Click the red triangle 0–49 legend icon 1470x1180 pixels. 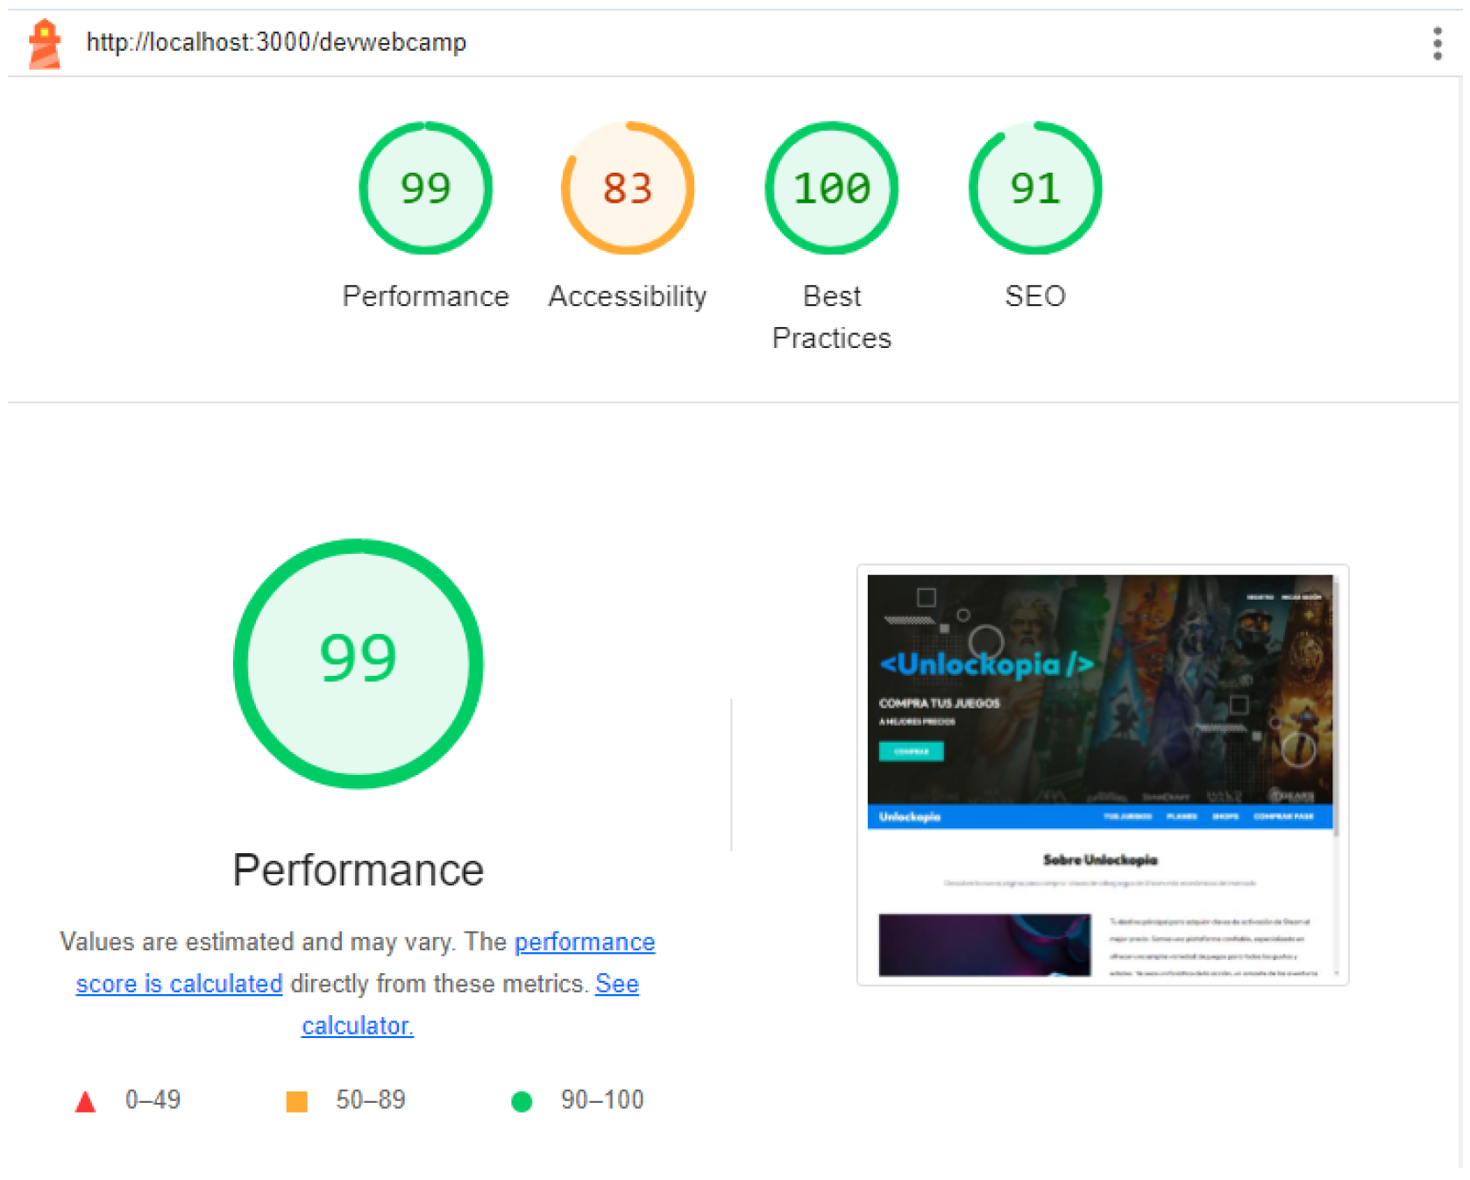85,1101
